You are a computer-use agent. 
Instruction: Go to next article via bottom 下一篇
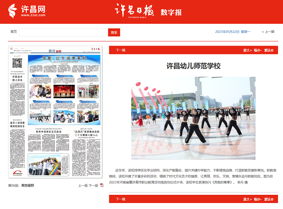pos(121,199)
